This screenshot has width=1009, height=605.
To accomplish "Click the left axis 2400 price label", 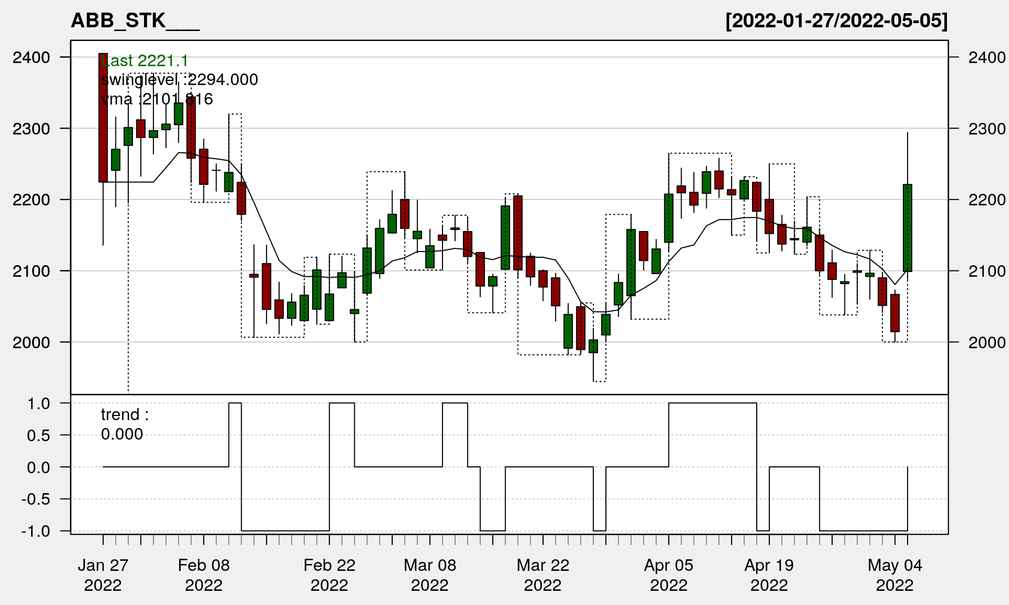I will click(32, 57).
